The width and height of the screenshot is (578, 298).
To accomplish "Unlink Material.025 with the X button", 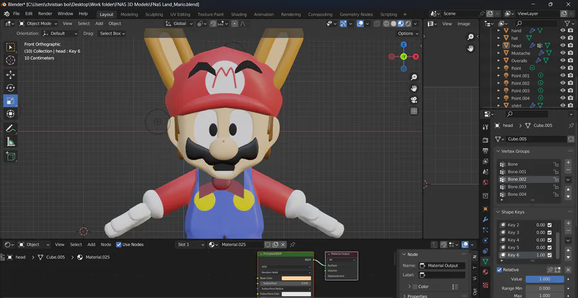I will [x=283, y=244].
